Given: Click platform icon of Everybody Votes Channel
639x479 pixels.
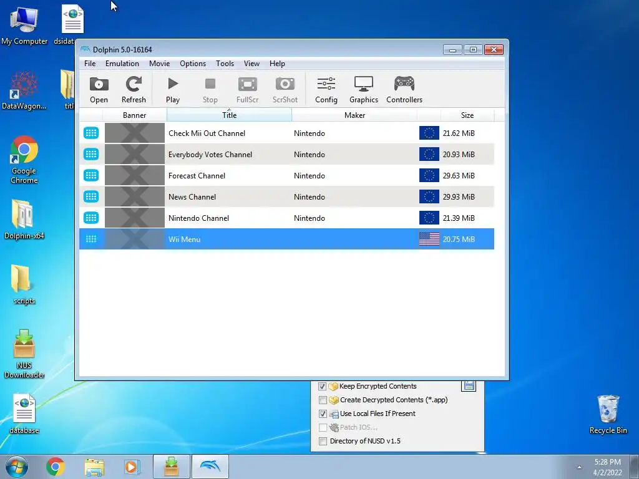Looking at the screenshot, I should point(91,154).
